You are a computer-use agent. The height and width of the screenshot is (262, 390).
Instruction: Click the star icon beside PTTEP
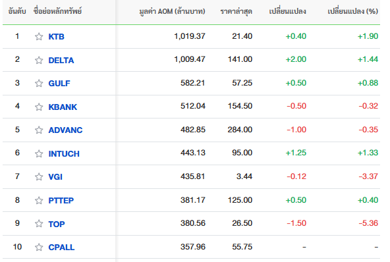click(39, 200)
